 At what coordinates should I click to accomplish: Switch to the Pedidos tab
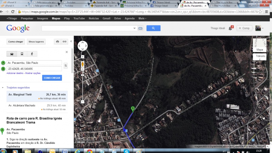pyautogui.click(x=74, y=6)
